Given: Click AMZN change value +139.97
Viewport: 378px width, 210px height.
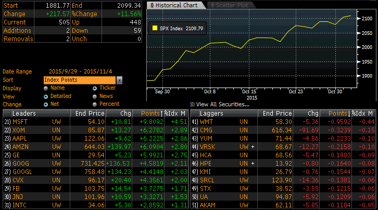Looking at the screenshot, I should click(x=119, y=147).
